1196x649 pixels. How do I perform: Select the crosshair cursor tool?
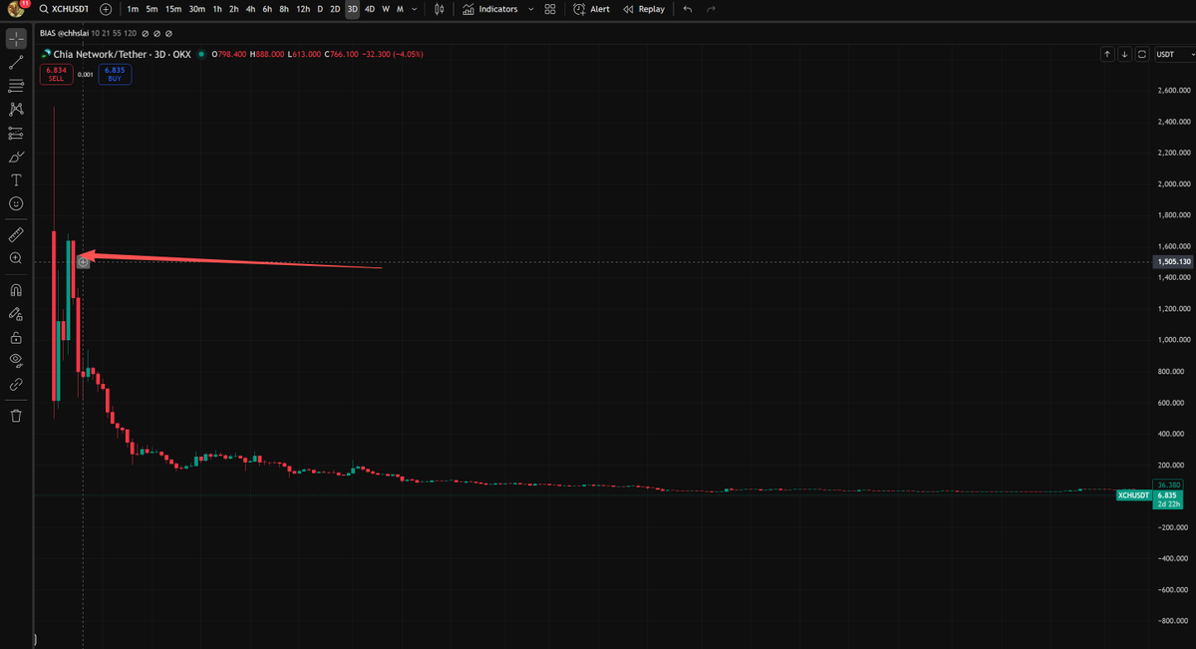[x=16, y=39]
